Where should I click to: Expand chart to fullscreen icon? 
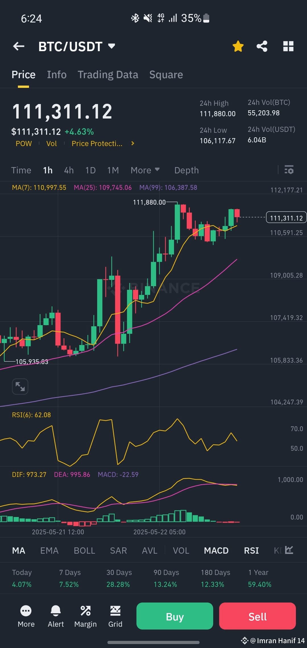[x=20, y=387]
